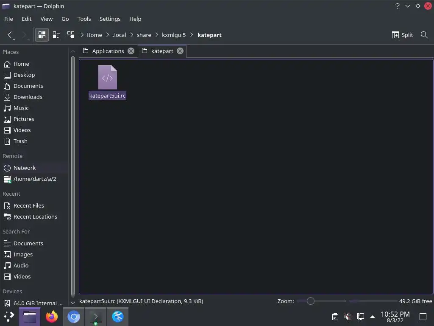The width and height of the screenshot is (434, 326).
Task: Navigate to .local in breadcrumb
Action: point(119,35)
